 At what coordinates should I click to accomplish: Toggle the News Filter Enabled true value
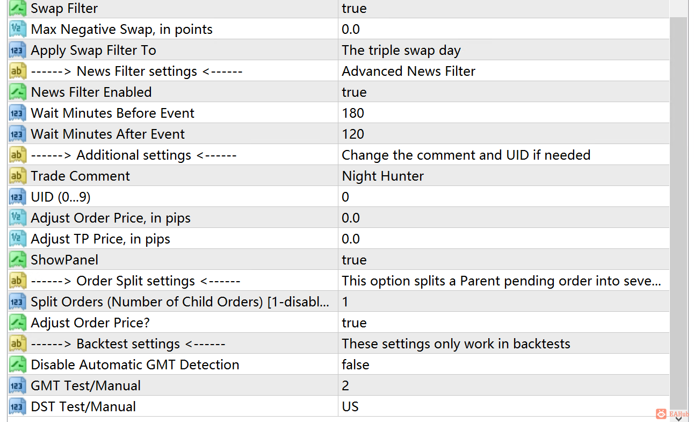[x=504, y=92]
